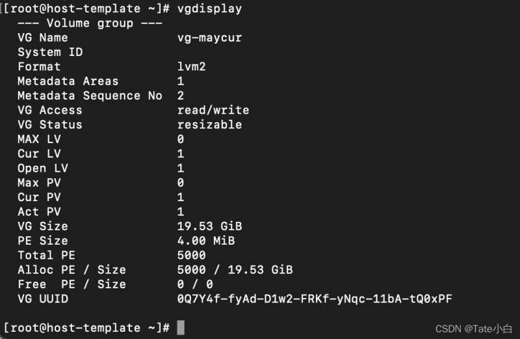Click the Metadata Sequence No label

click(90, 96)
